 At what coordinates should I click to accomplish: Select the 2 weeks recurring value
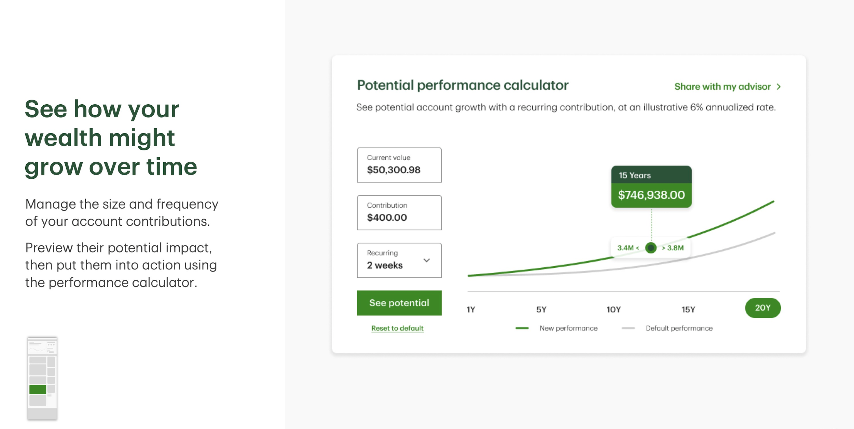point(385,265)
